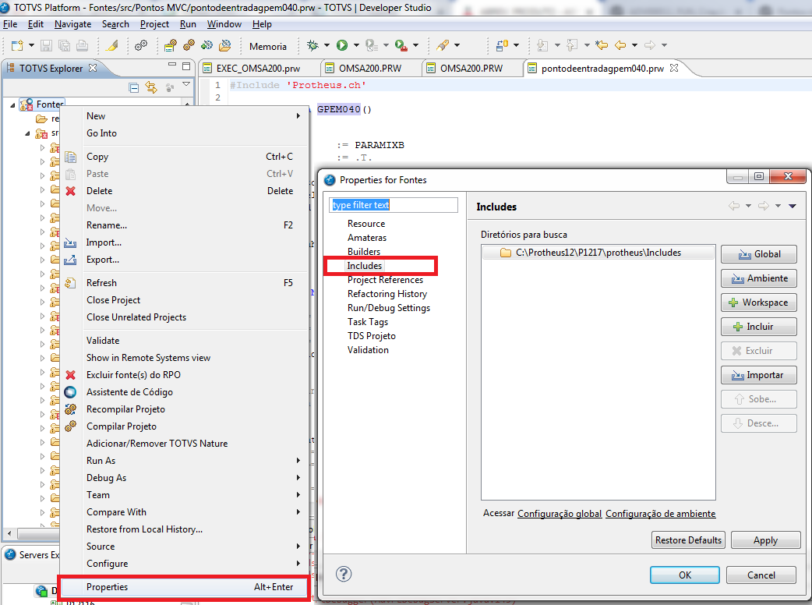Open the Project menu
The image size is (812, 605).
pos(154,24)
